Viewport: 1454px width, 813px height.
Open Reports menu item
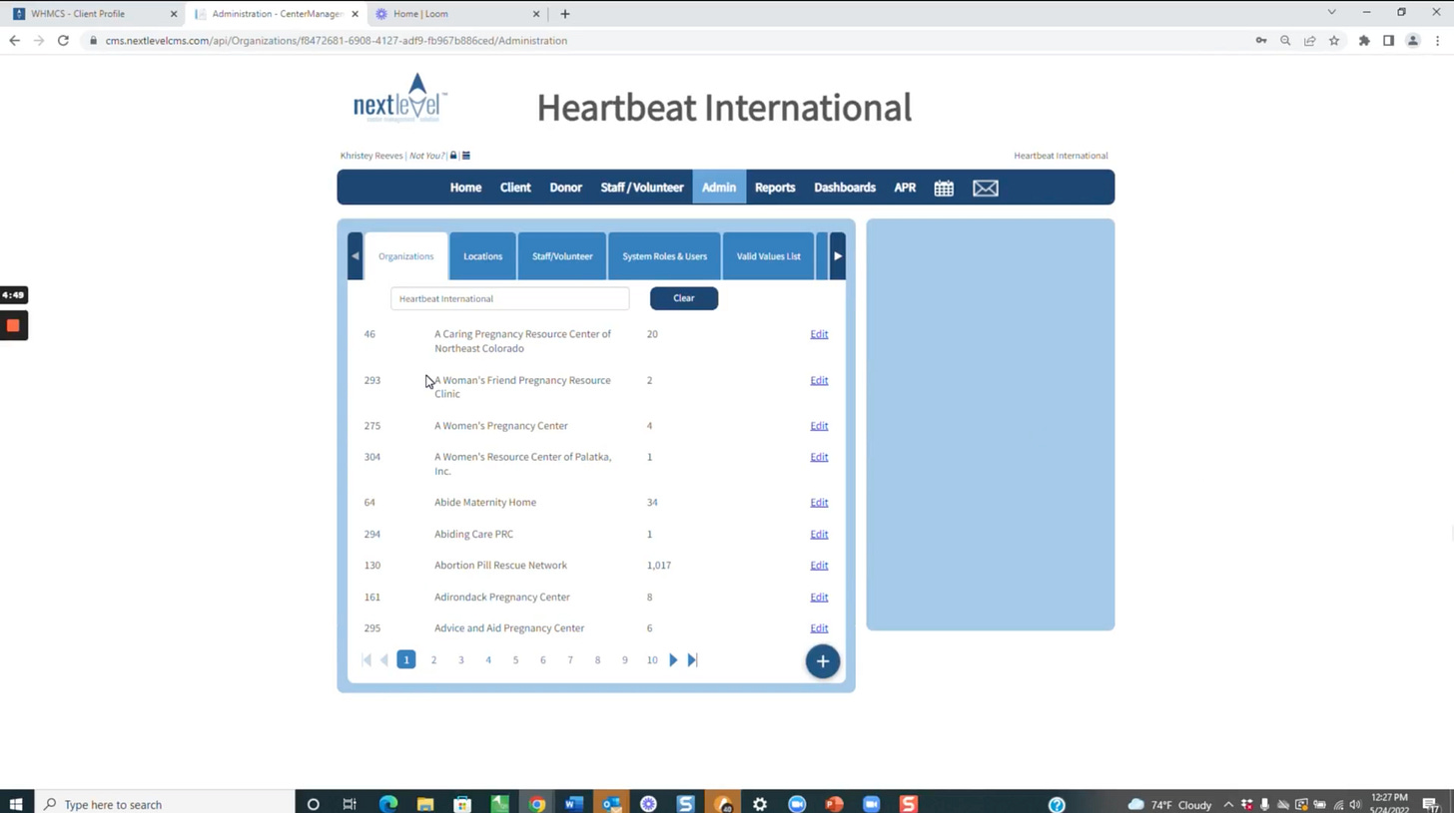click(775, 188)
